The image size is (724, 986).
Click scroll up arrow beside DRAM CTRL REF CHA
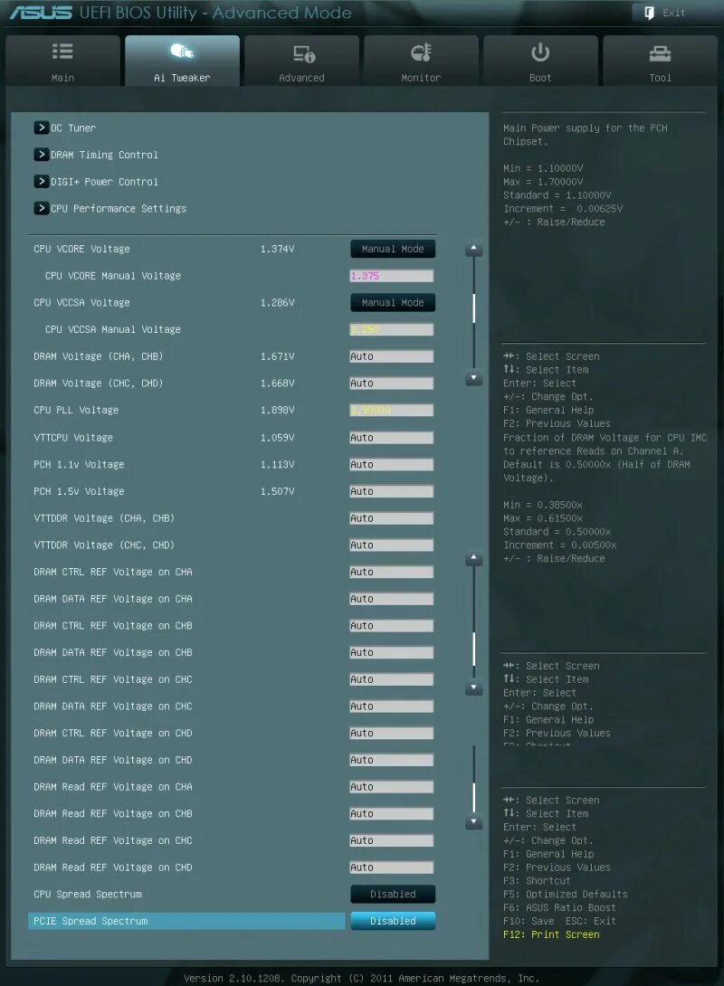473,558
